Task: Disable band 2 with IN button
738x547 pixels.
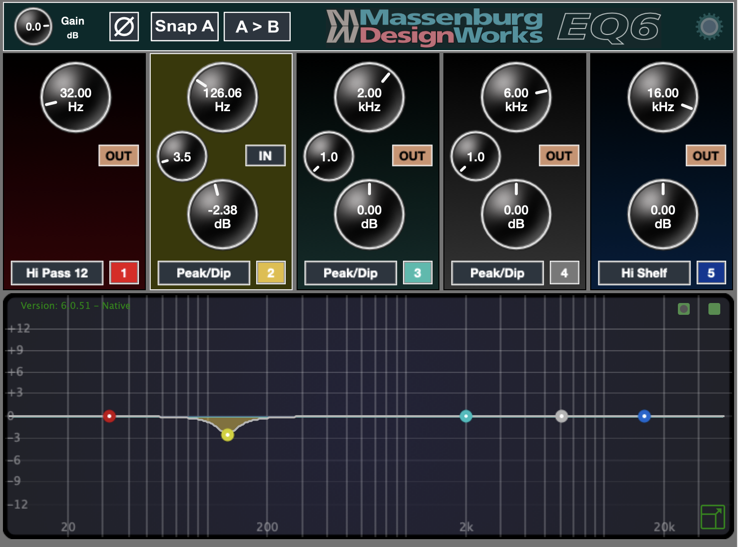Action: click(265, 156)
